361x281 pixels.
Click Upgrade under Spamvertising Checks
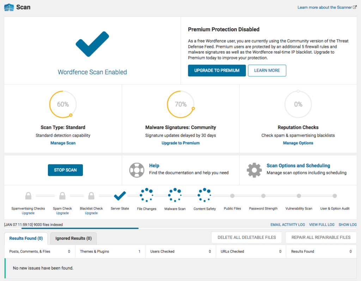(28, 213)
